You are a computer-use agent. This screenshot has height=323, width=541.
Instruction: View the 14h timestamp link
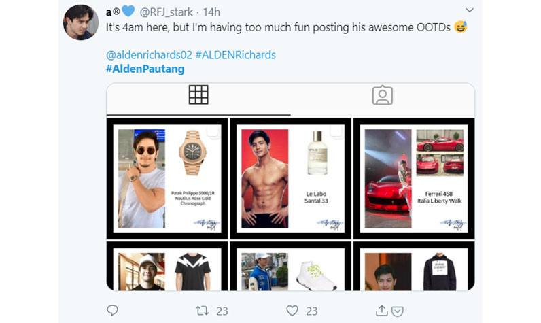[x=211, y=12]
